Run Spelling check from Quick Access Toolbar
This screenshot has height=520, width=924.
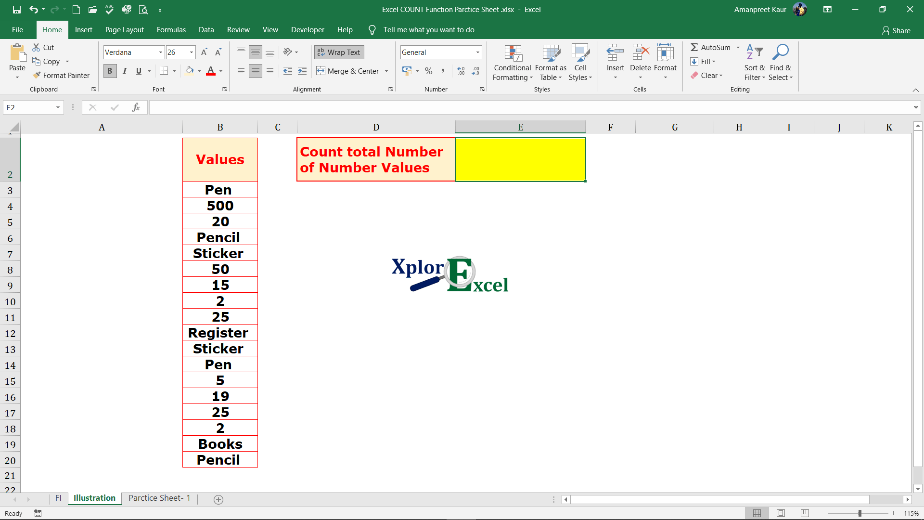click(x=110, y=9)
